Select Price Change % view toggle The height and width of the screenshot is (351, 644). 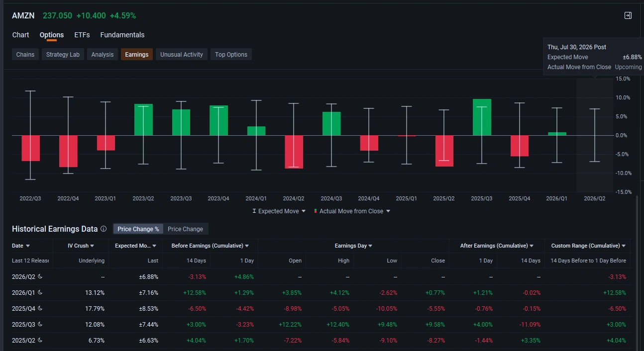(x=138, y=229)
